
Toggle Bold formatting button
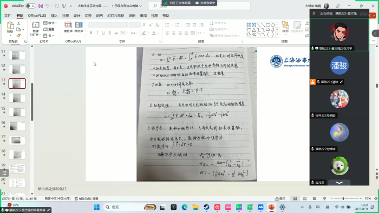click(91, 33)
